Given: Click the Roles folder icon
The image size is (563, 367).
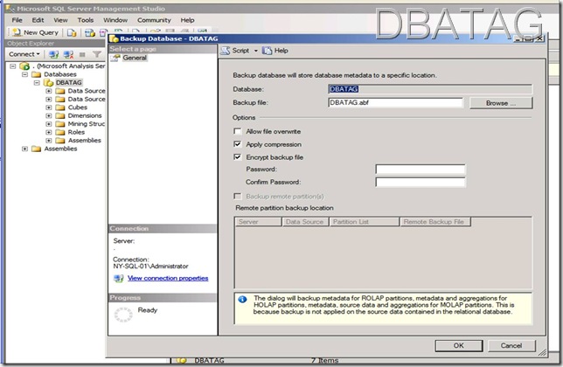Looking at the screenshot, I should [x=60, y=132].
